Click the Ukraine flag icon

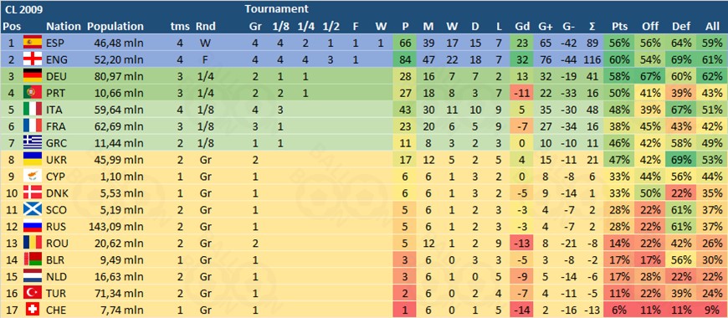tap(32, 160)
